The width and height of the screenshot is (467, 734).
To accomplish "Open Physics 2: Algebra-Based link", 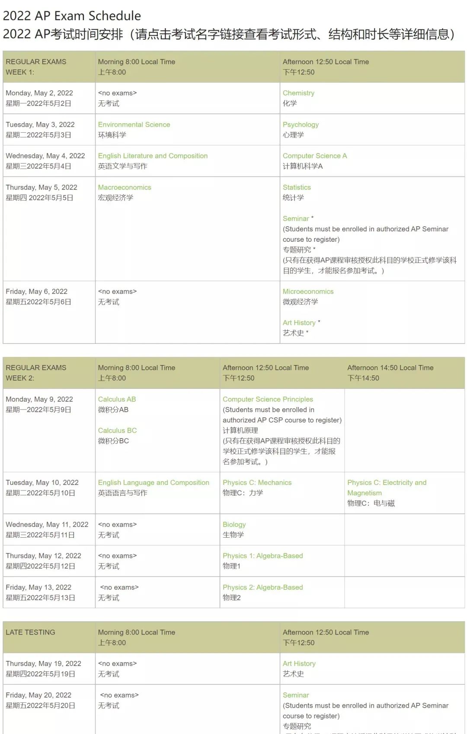I will click(262, 587).
